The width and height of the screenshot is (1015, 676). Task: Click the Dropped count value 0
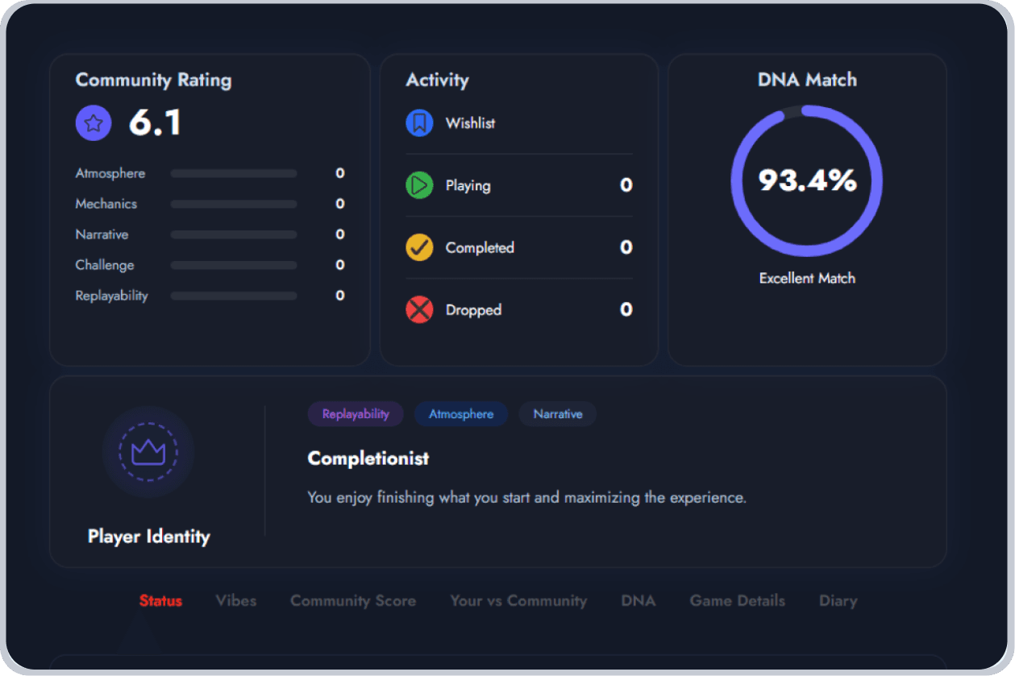[x=626, y=309]
